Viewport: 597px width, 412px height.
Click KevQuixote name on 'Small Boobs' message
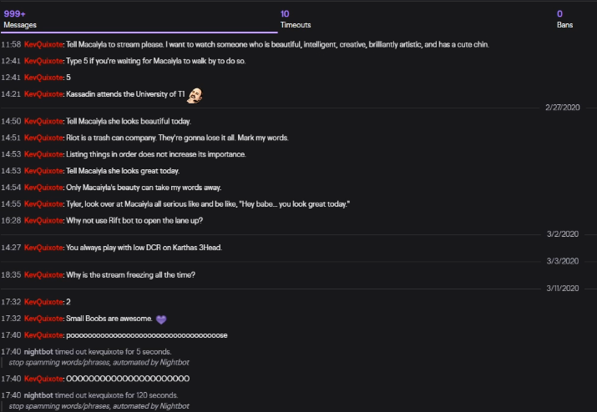(43, 319)
